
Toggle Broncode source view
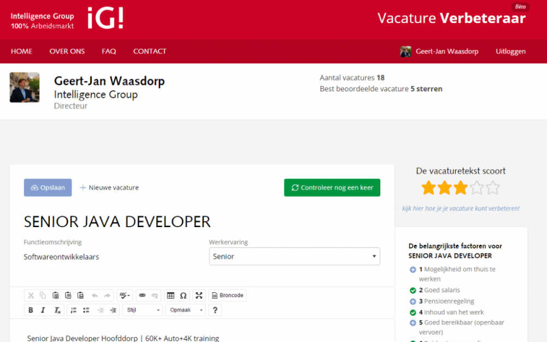[x=228, y=295]
